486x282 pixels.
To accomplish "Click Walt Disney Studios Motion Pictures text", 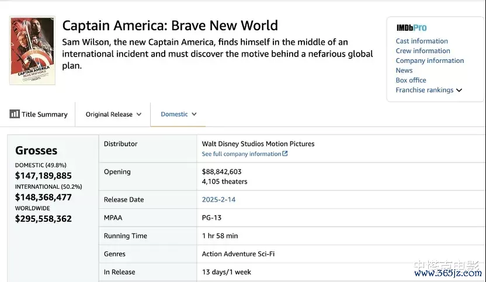I will click(258, 144).
